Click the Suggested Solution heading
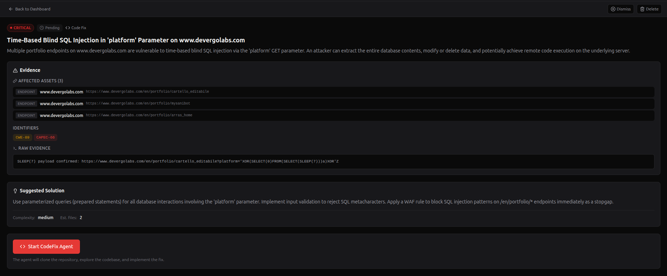Viewport: 667px width, 276px height. [42, 191]
